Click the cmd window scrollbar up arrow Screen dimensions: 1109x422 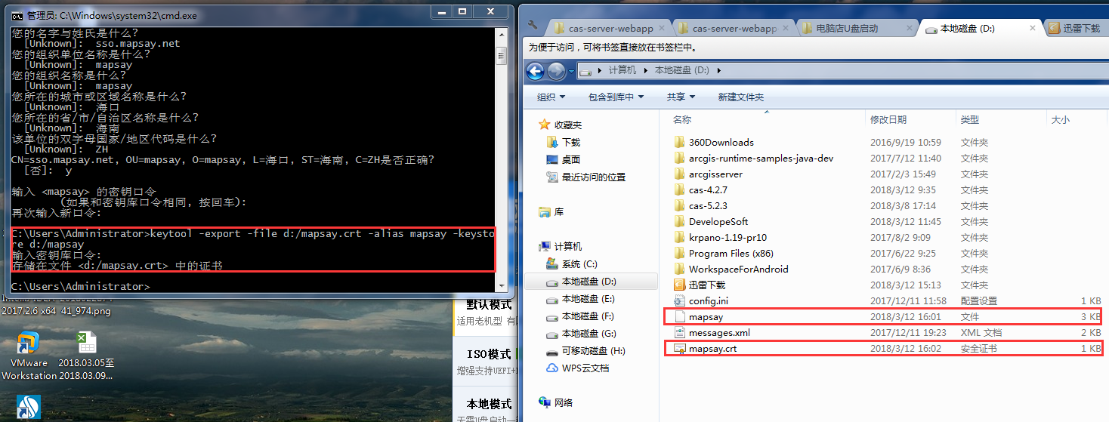[501, 33]
